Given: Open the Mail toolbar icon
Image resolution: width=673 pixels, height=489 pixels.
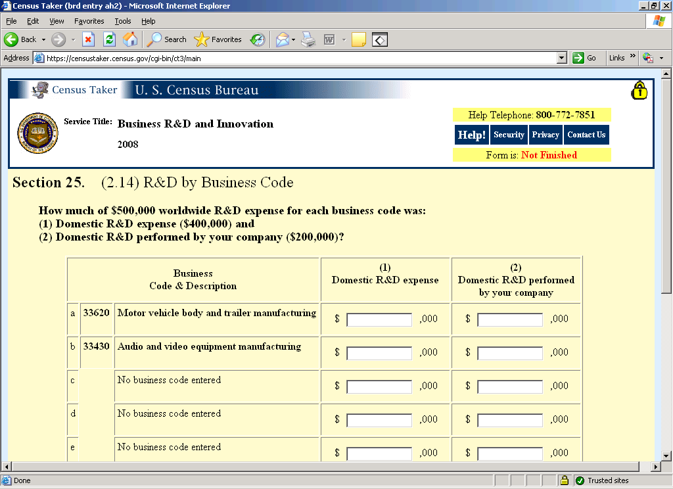Looking at the screenshot, I should click(282, 39).
